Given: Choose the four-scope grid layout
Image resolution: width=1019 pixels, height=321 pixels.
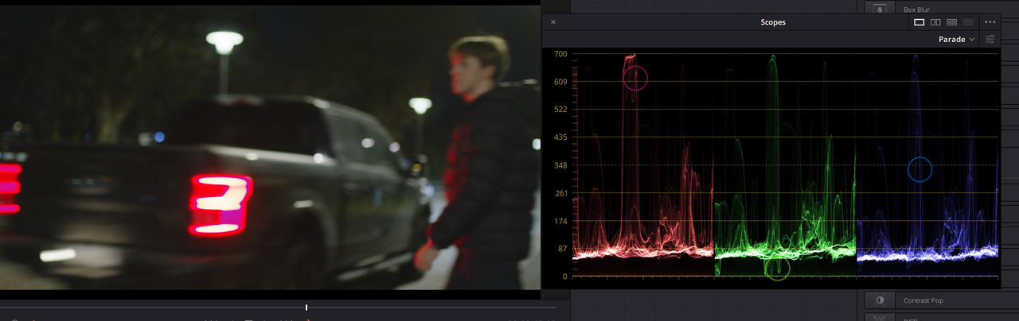Looking at the screenshot, I should [x=952, y=22].
